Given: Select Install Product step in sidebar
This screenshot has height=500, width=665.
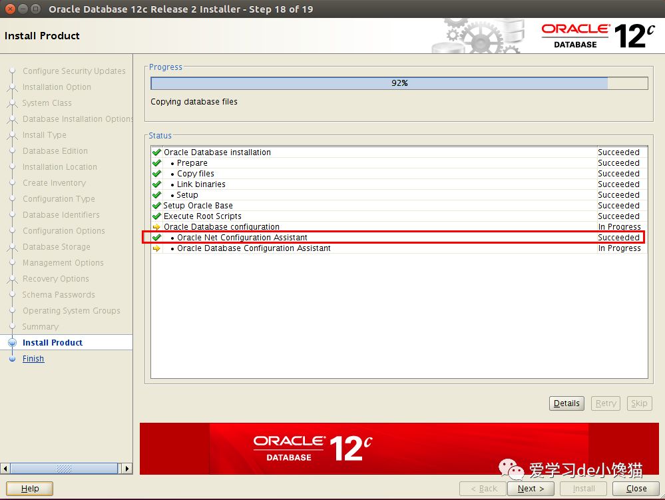Looking at the screenshot, I should pos(52,343).
